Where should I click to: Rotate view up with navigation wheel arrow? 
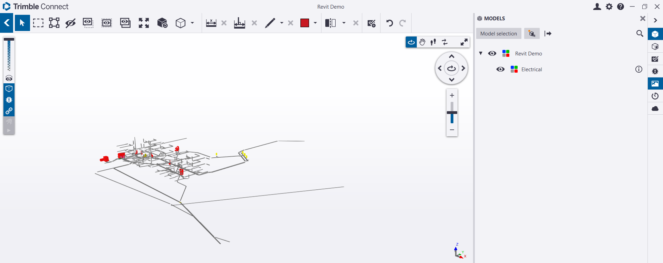pyautogui.click(x=452, y=56)
